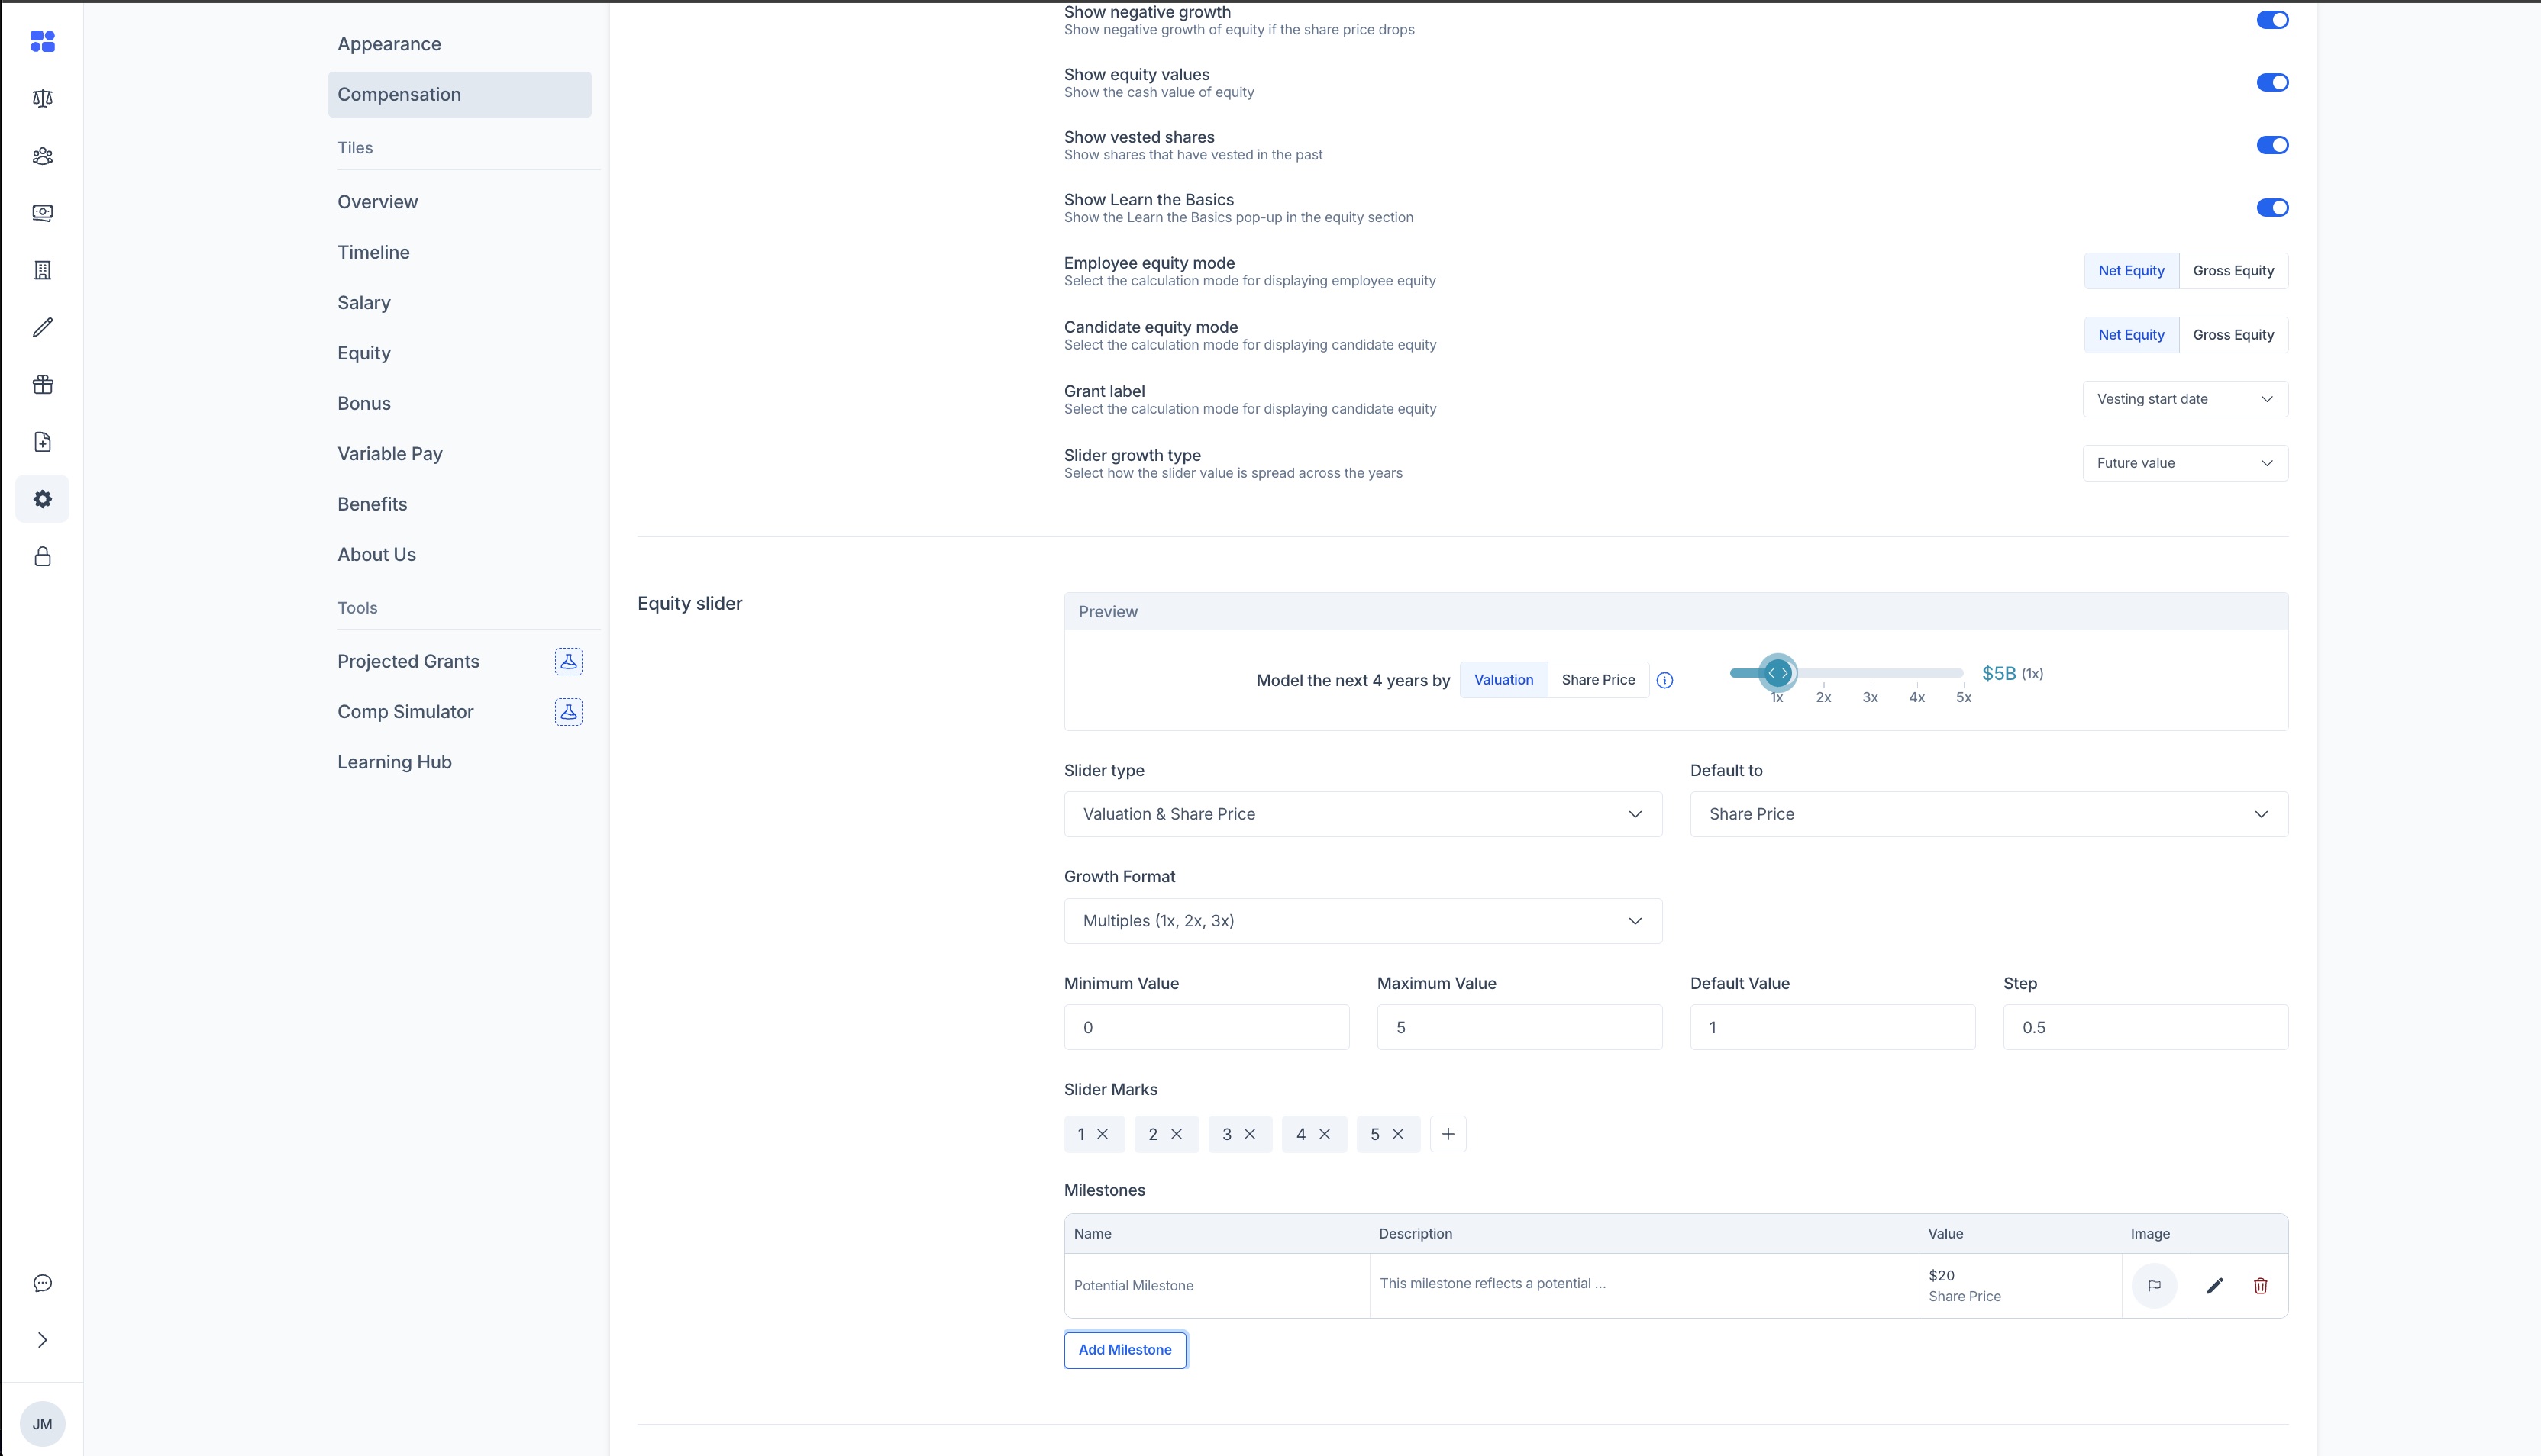Image resolution: width=2541 pixels, height=1456 pixels.
Task: Toggle Show negative growth switch
Action: (2272, 20)
